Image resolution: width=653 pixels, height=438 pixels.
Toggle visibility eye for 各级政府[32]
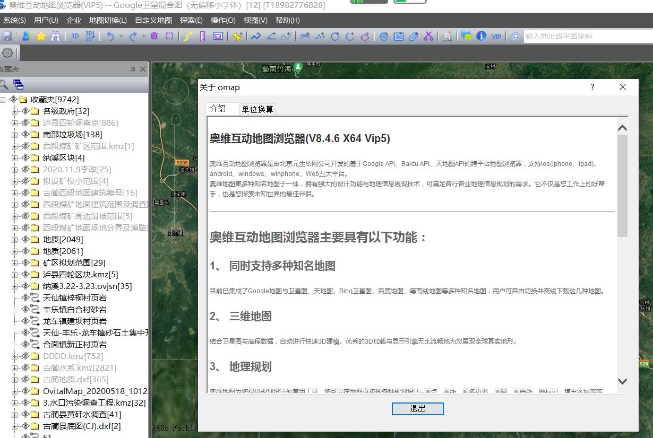(x=25, y=111)
